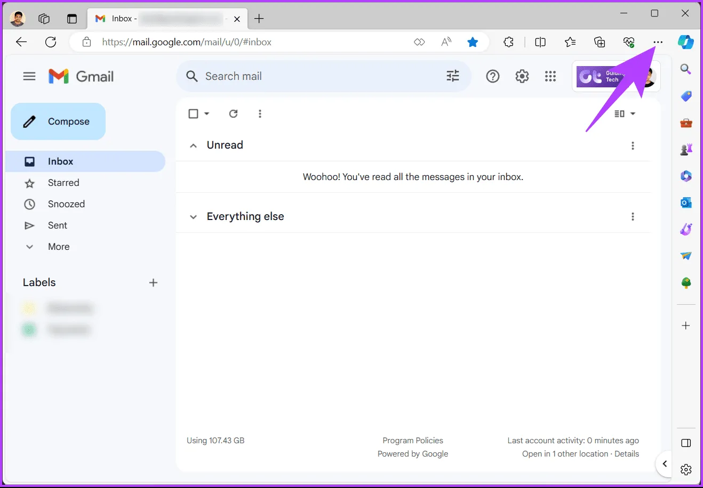Toggle Edge split screen view

point(540,42)
